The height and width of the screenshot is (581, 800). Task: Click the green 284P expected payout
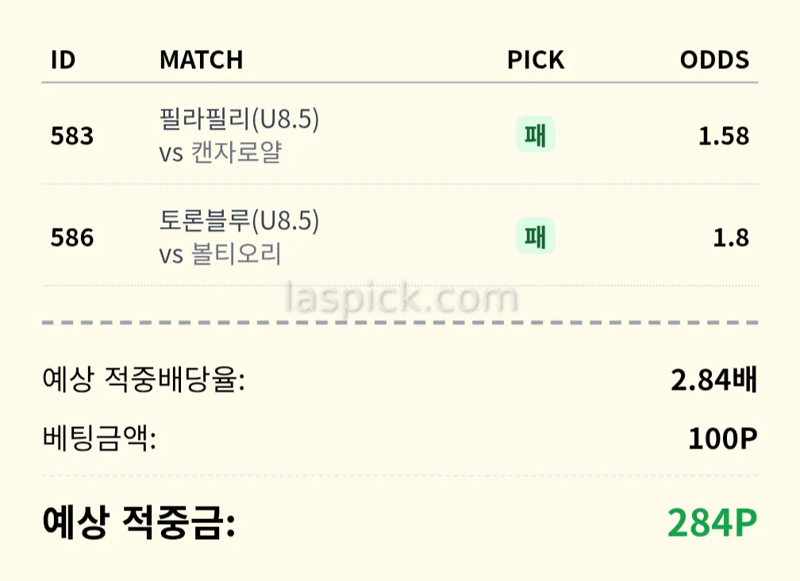712,523
